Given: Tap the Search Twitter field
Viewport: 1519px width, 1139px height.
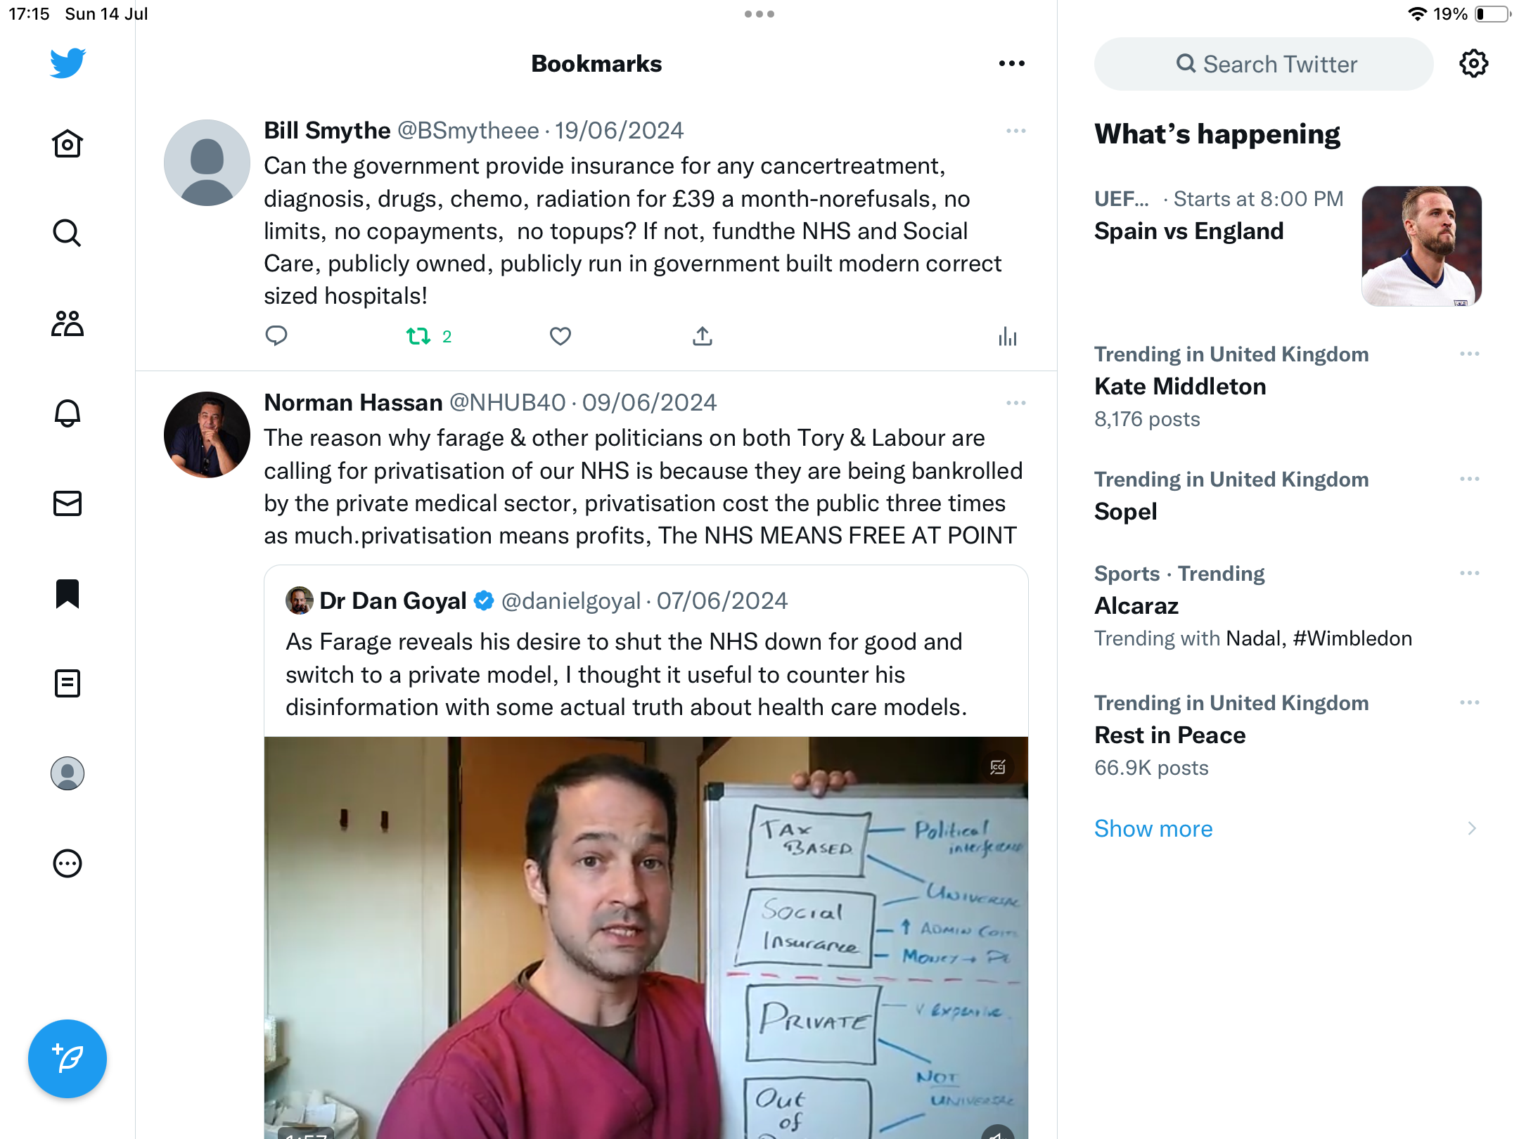Looking at the screenshot, I should (1264, 64).
